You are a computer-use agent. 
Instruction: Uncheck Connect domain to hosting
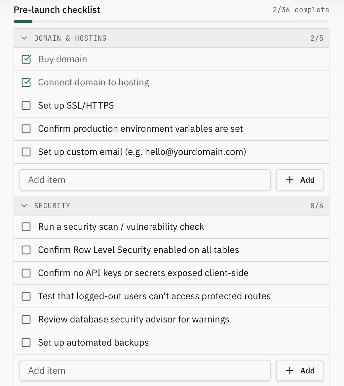point(26,82)
